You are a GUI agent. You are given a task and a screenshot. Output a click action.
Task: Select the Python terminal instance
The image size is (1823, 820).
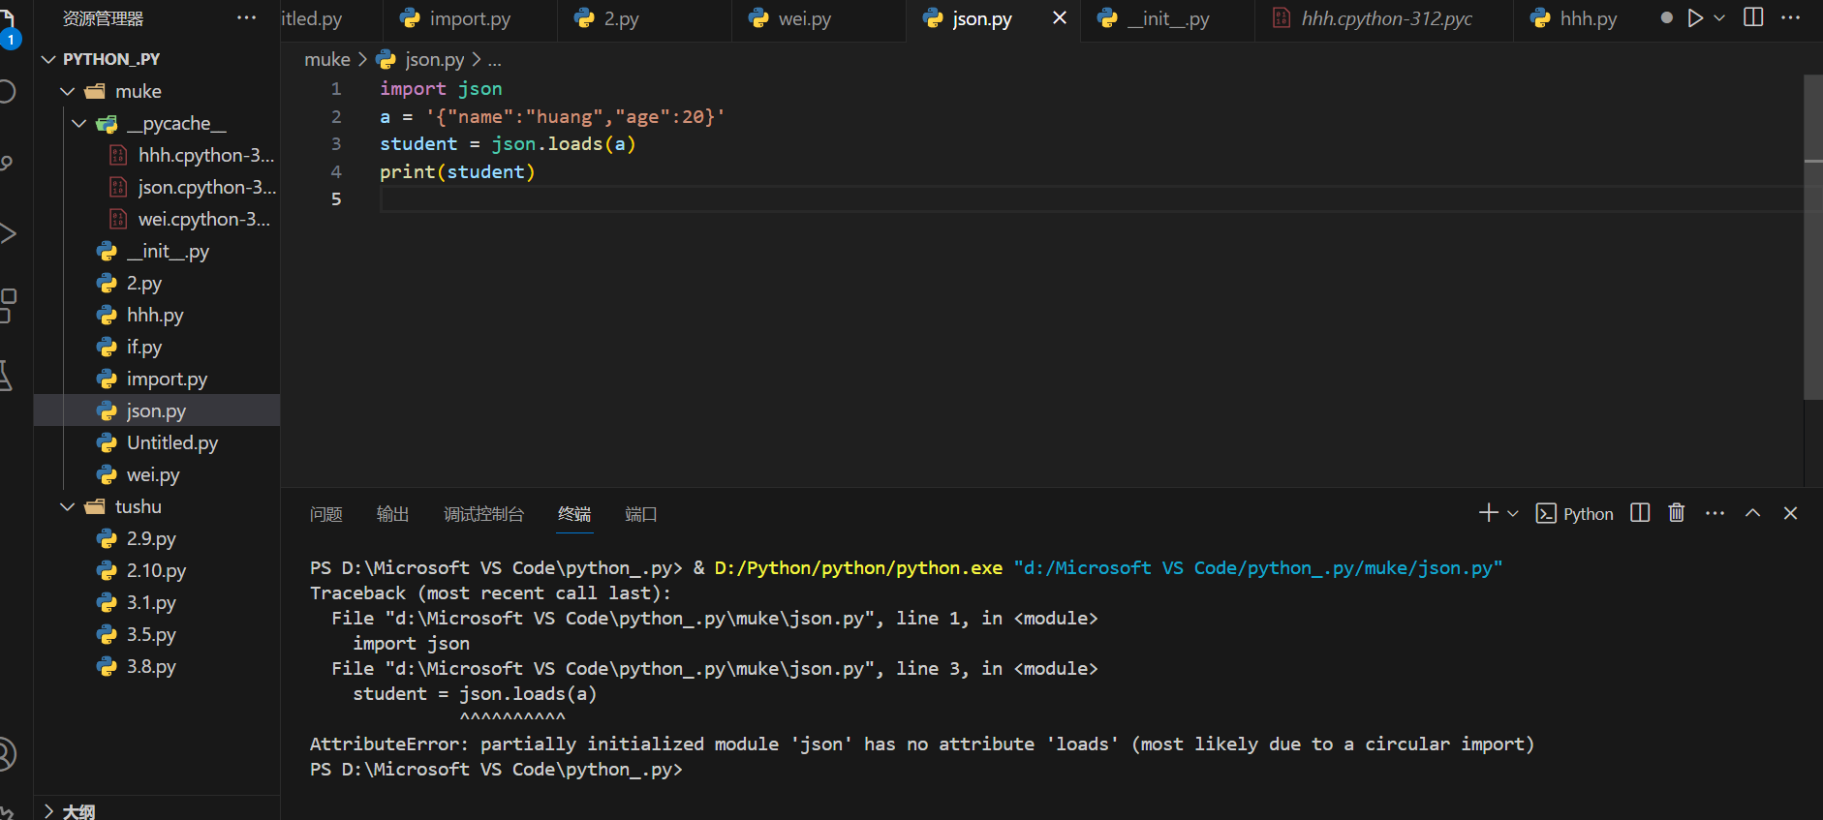click(1575, 514)
